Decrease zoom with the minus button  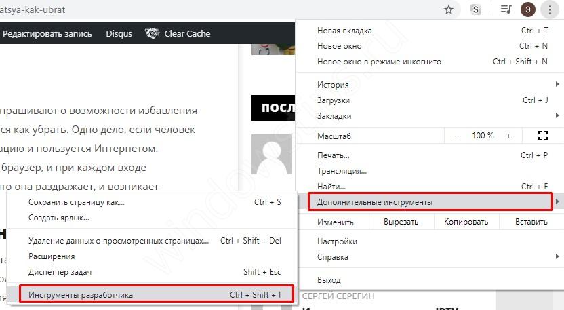(457, 136)
